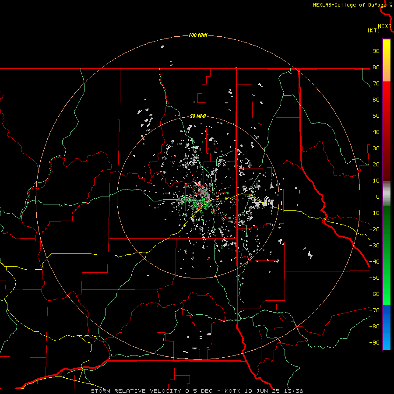
Task: Click the orange 70–80 color bar segment
Action: (387, 74)
